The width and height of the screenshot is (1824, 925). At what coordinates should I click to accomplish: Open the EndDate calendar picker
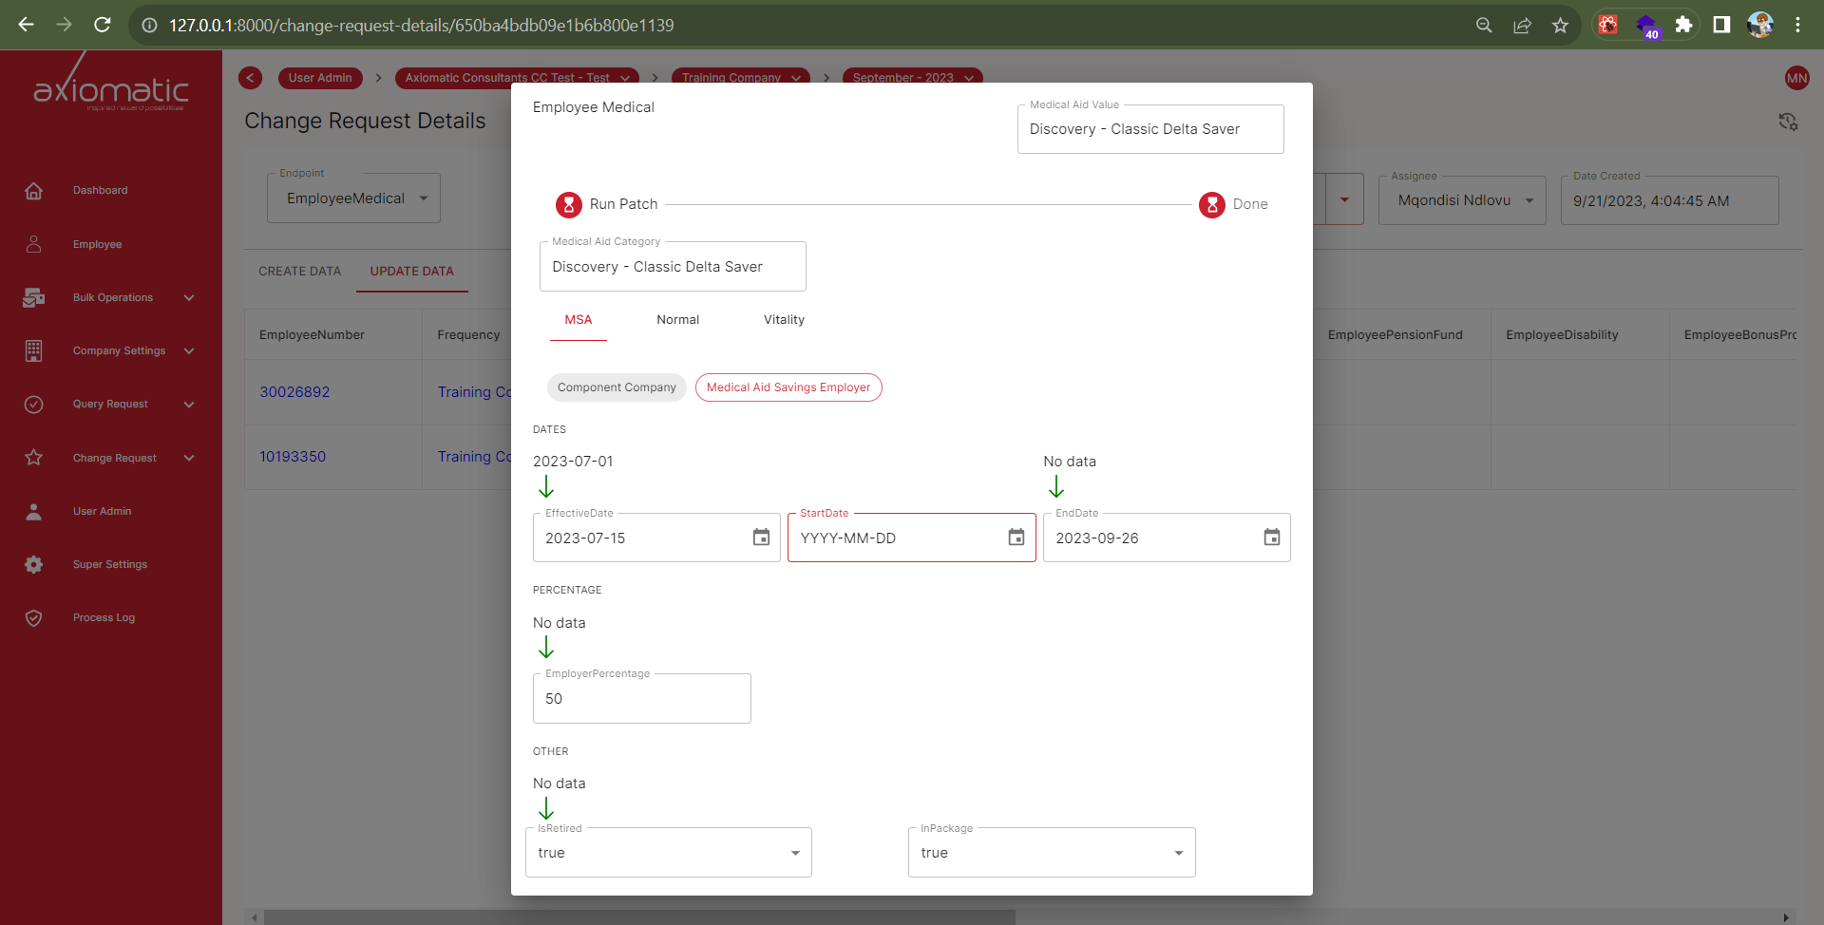[x=1271, y=537]
